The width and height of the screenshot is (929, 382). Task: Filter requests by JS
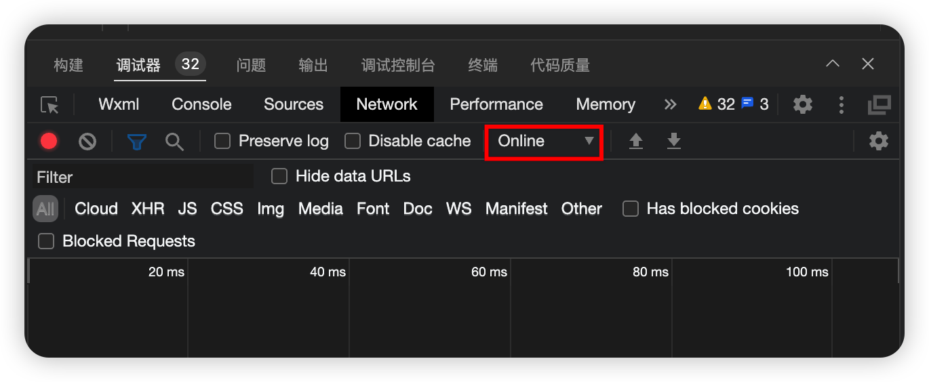(x=187, y=209)
